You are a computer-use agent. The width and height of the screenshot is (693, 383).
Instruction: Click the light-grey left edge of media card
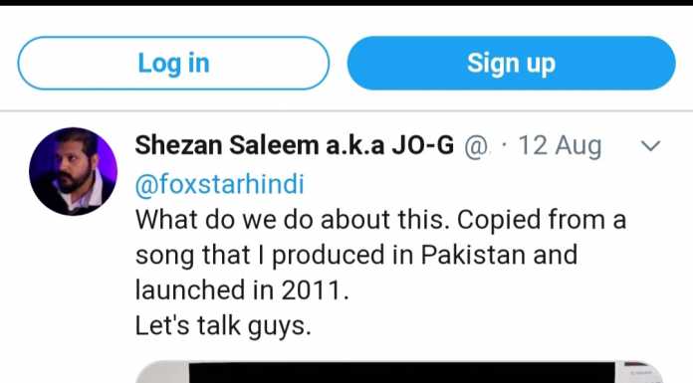tap(162, 372)
